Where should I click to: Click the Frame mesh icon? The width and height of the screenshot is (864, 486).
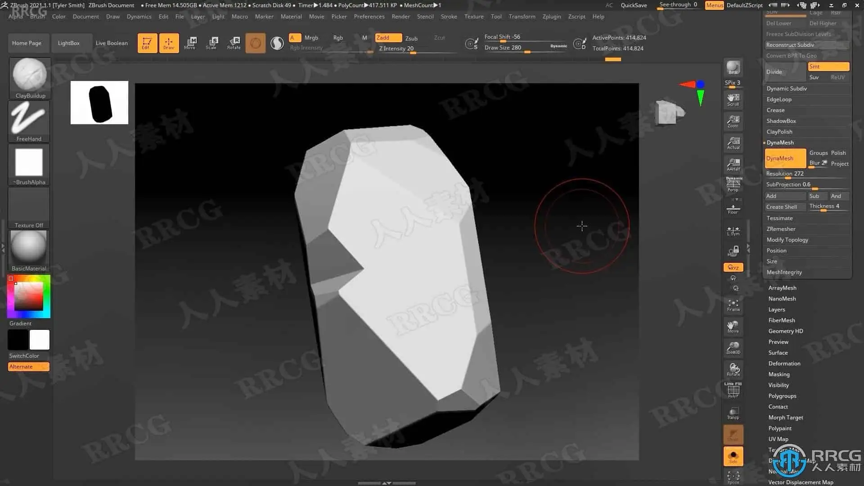(733, 305)
